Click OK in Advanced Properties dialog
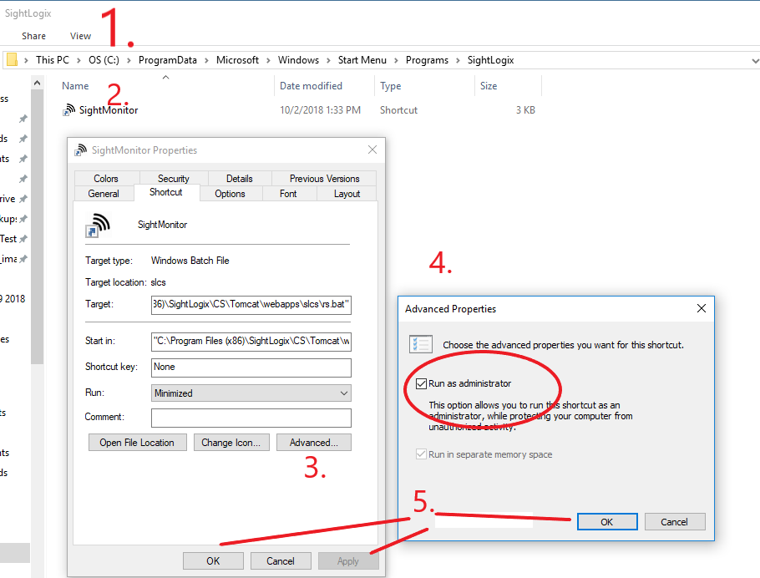 click(x=607, y=522)
